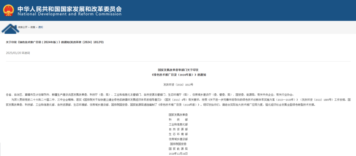Click the signature line 生态环境部
356x156 pixels.
click(178, 134)
